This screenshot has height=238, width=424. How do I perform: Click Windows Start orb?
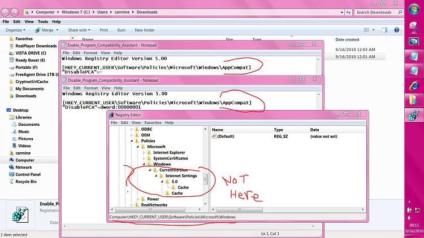414,9
